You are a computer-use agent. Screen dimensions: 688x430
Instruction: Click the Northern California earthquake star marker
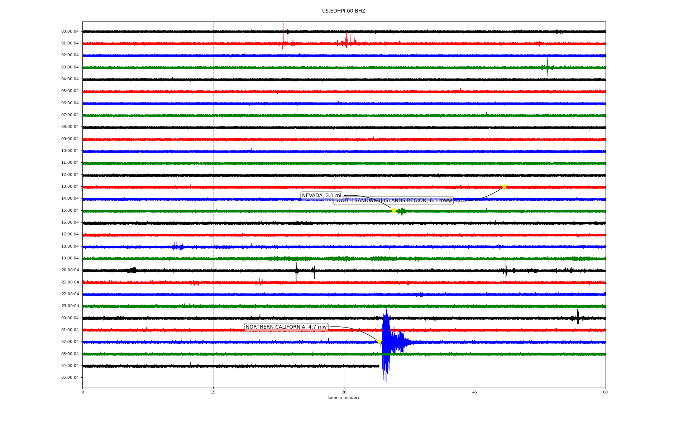tap(379, 341)
